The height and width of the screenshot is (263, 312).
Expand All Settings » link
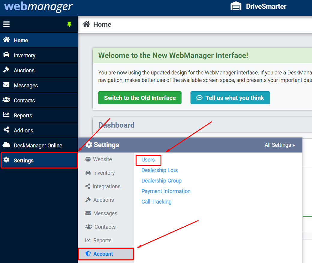(x=280, y=145)
